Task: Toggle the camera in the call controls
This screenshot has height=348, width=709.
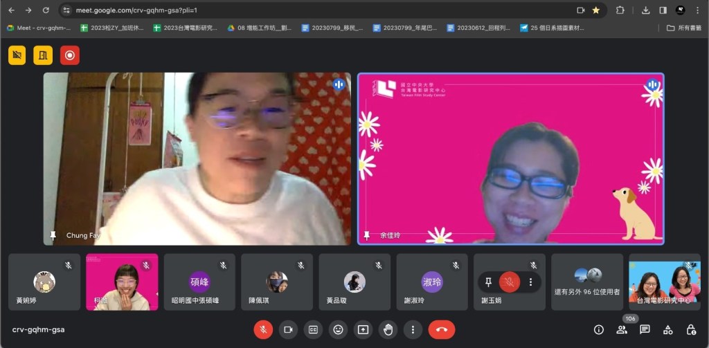Action: tap(288, 330)
